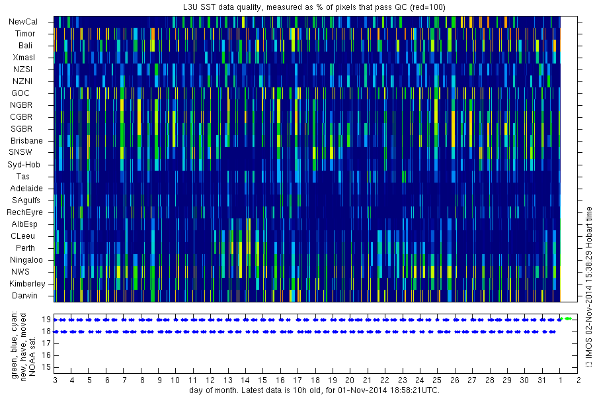Click NOAA satellite number 16 axis label
The width and height of the screenshot is (595, 397).
(46, 355)
